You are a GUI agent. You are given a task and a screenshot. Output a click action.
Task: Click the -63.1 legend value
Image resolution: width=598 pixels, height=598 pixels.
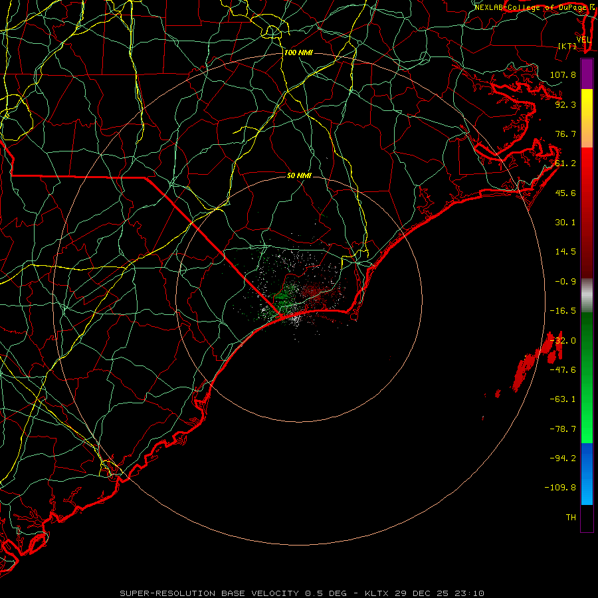pyautogui.click(x=563, y=399)
